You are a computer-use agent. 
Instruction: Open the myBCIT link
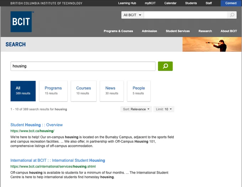(x=150, y=3)
